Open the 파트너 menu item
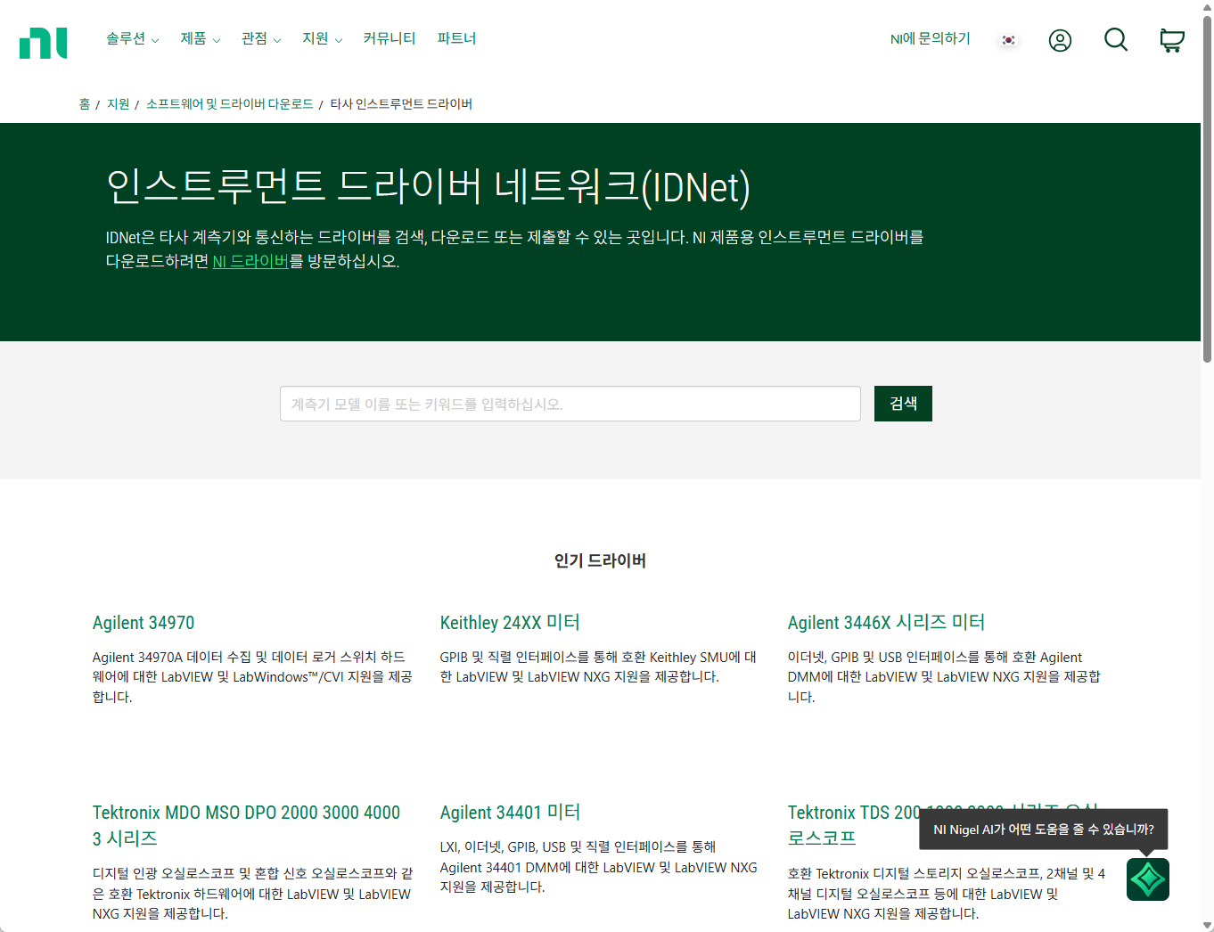This screenshot has width=1214, height=932. [456, 38]
